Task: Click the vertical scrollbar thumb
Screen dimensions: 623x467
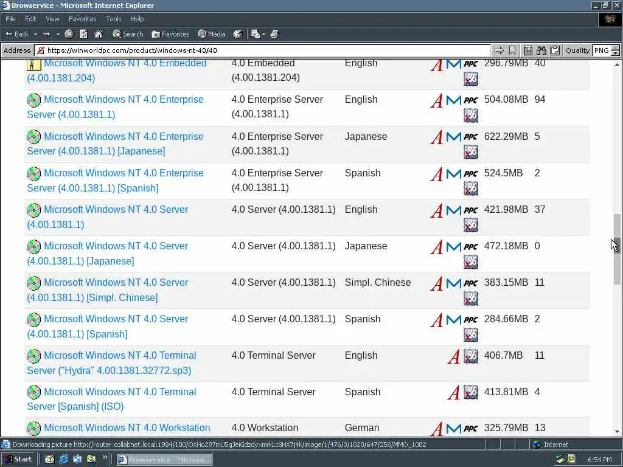Action: pyautogui.click(x=617, y=249)
